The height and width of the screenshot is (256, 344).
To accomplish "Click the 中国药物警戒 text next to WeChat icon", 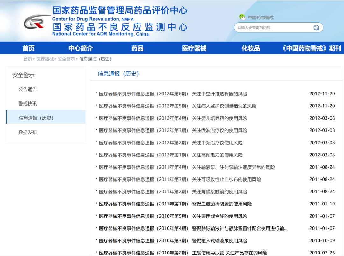I will click(261, 17).
